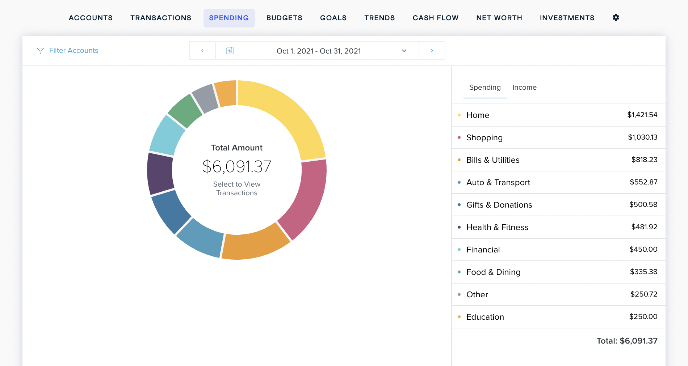Click the yellow dot beside Home category

pos(458,115)
